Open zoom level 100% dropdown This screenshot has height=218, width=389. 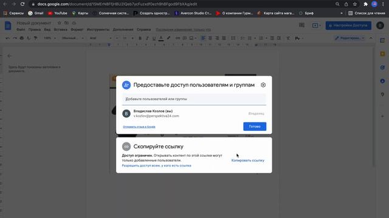pyautogui.click(x=49, y=38)
